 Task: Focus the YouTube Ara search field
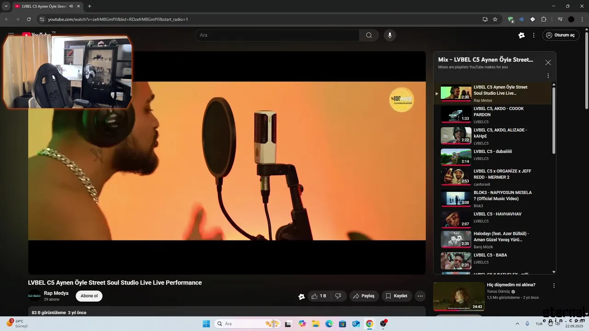click(x=277, y=35)
